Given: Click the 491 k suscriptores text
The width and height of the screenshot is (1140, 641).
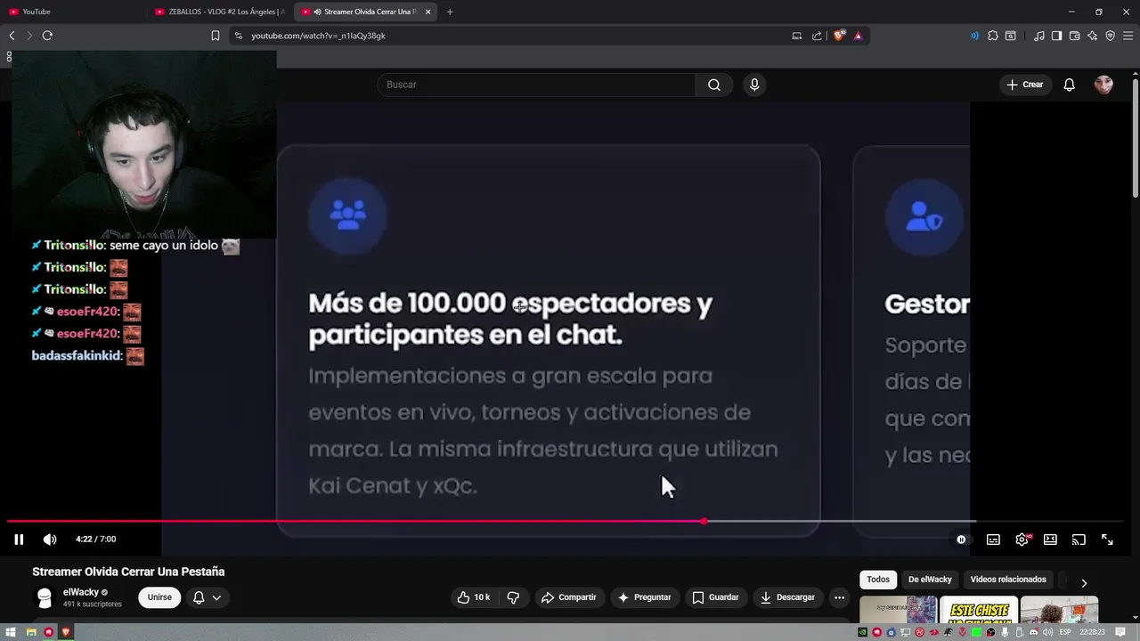Looking at the screenshot, I should (92, 604).
